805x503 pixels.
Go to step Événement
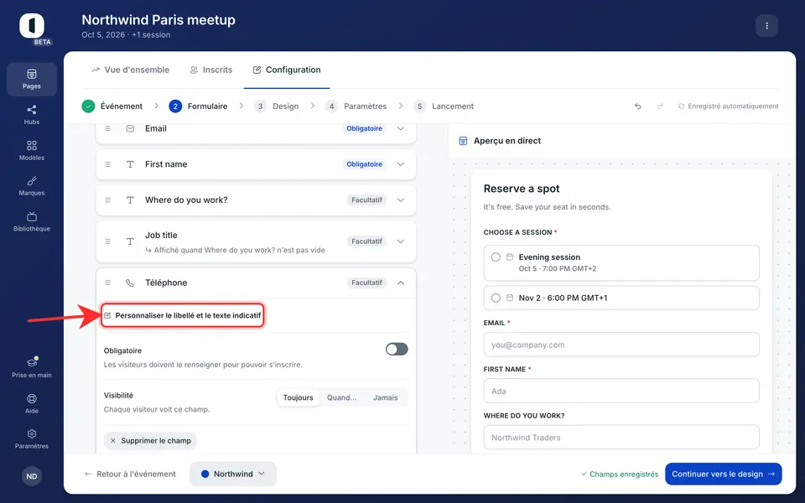pos(112,106)
